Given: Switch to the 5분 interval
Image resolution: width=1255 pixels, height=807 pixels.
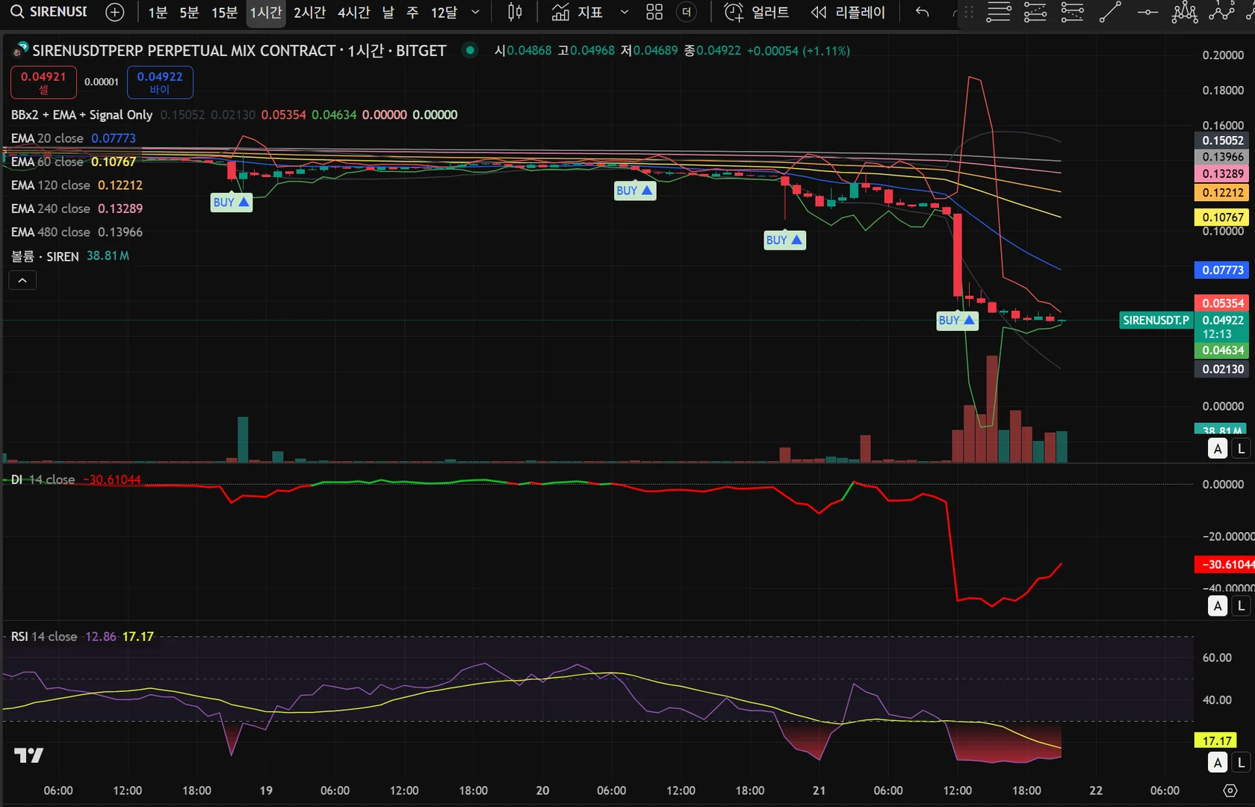Looking at the screenshot, I should pos(190,12).
